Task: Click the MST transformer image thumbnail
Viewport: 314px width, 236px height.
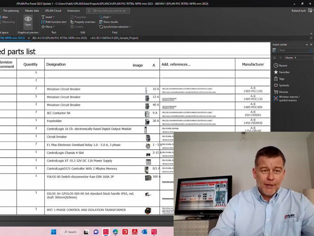Action: (148, 211)
